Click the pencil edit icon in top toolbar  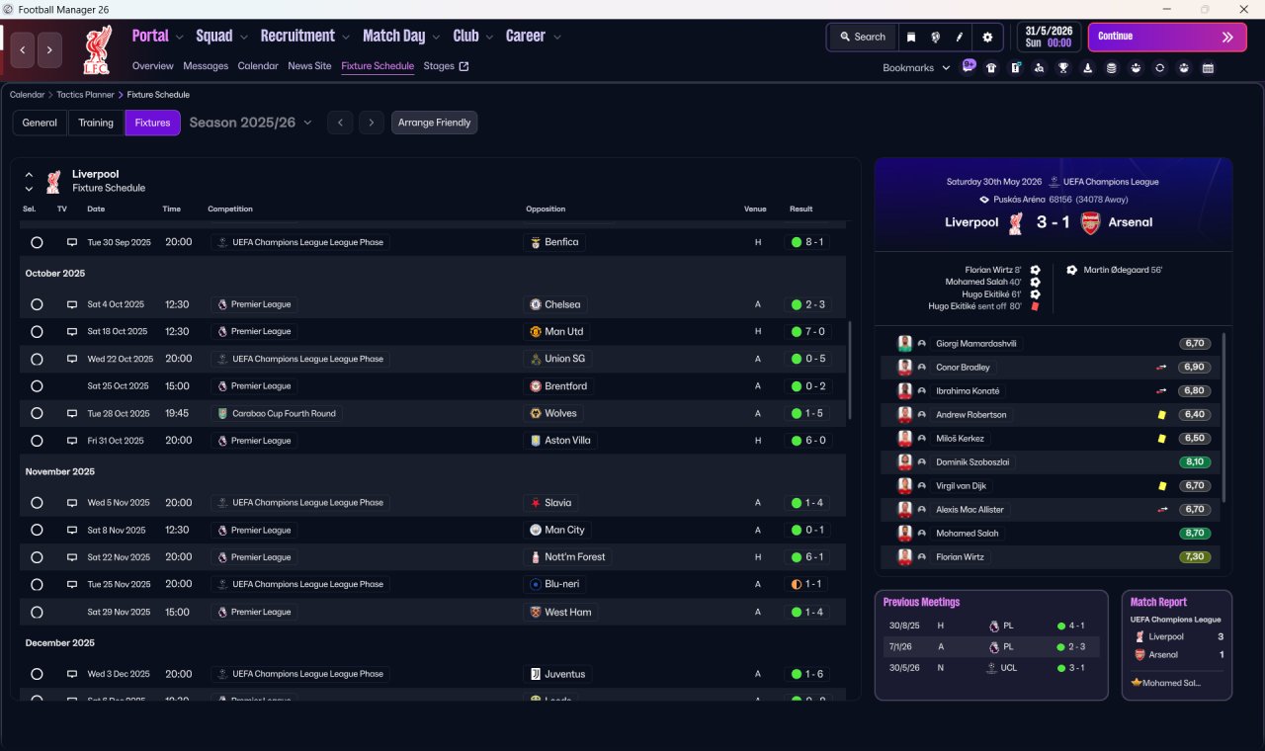tap(959, 37)
